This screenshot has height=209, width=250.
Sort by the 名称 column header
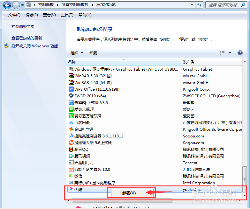[124, 62]
